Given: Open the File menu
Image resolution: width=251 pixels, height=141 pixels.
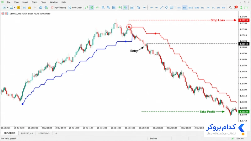Looking at the screenshot, I should (x=9, y=2).
